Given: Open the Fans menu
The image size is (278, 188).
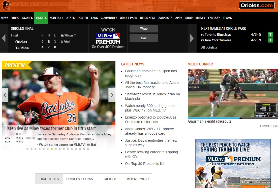Looking at the screenshot, I should 94,18.
